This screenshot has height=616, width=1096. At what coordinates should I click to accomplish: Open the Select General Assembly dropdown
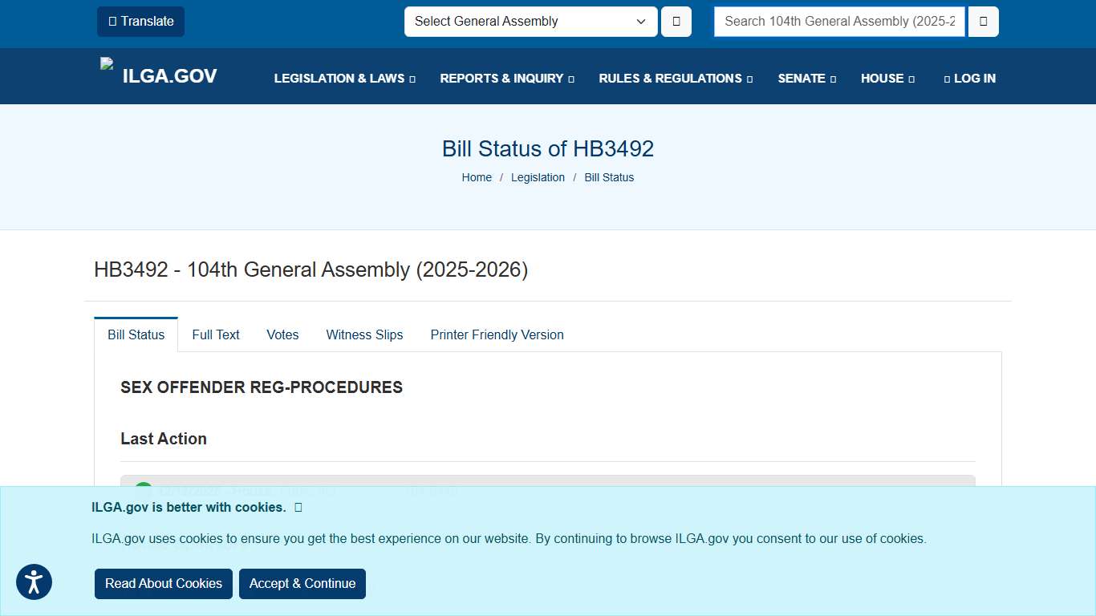[x=530, y=22]
